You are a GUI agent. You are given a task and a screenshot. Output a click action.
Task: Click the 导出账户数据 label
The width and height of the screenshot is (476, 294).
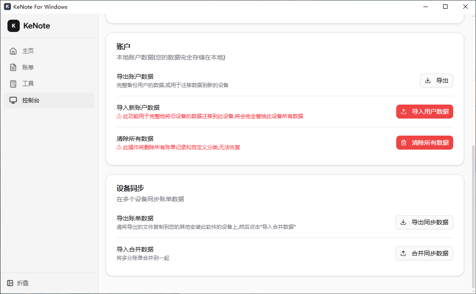coord(135,77)
